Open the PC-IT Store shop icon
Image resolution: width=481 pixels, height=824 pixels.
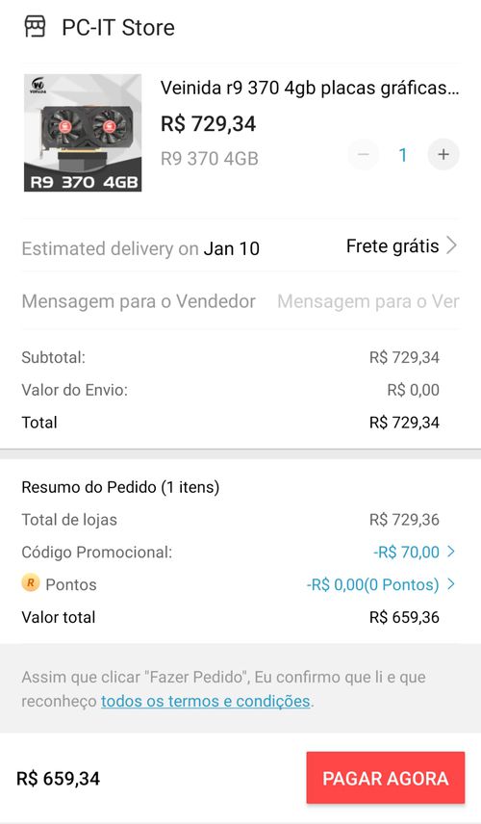36,26
